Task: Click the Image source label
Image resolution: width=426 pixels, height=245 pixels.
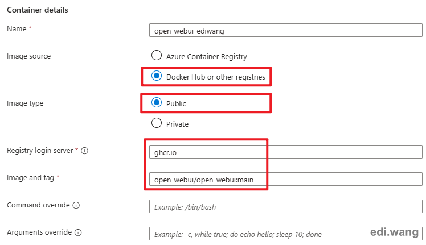Action: tap(29, 56)
